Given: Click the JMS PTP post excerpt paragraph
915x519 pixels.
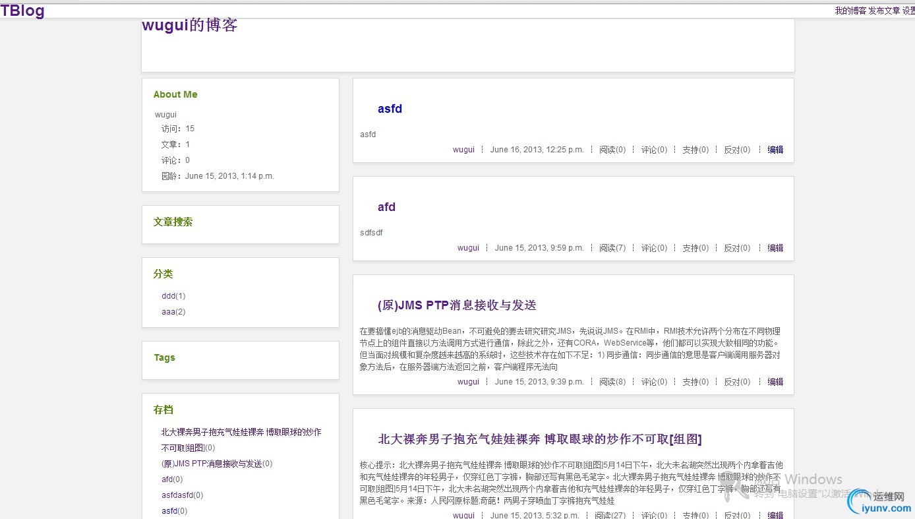Looking at the screenshot, I should click(x=571, y=349).
